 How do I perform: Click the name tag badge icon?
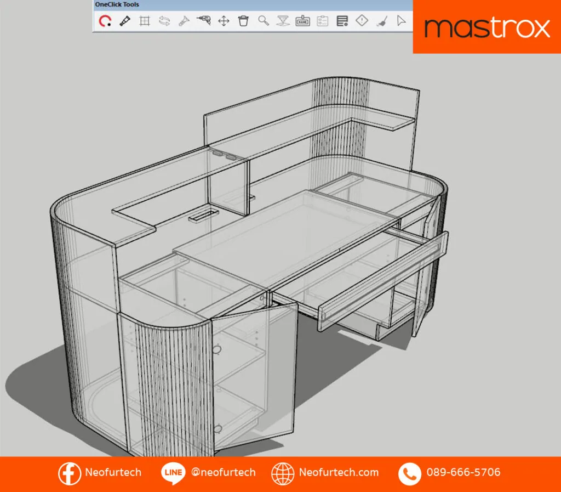pos(302,21)
